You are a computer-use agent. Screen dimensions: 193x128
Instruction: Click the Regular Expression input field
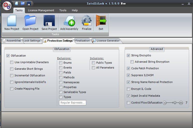point(72,103)
